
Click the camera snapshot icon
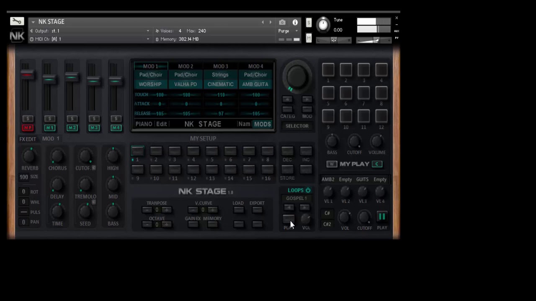pyautogui.click(x=282, y=22)
